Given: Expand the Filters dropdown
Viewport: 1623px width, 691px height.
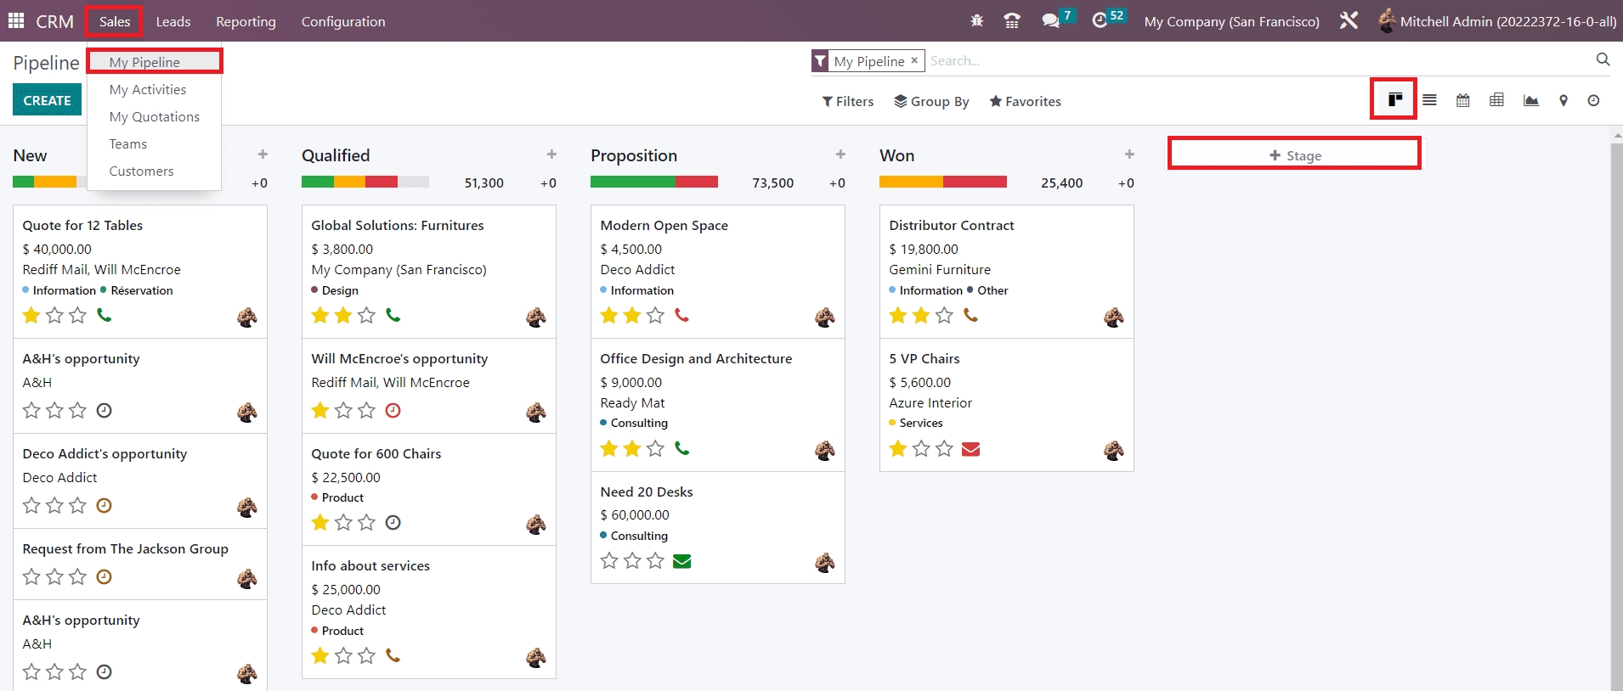Looking at the screenshot, I should tap(847, 101).
